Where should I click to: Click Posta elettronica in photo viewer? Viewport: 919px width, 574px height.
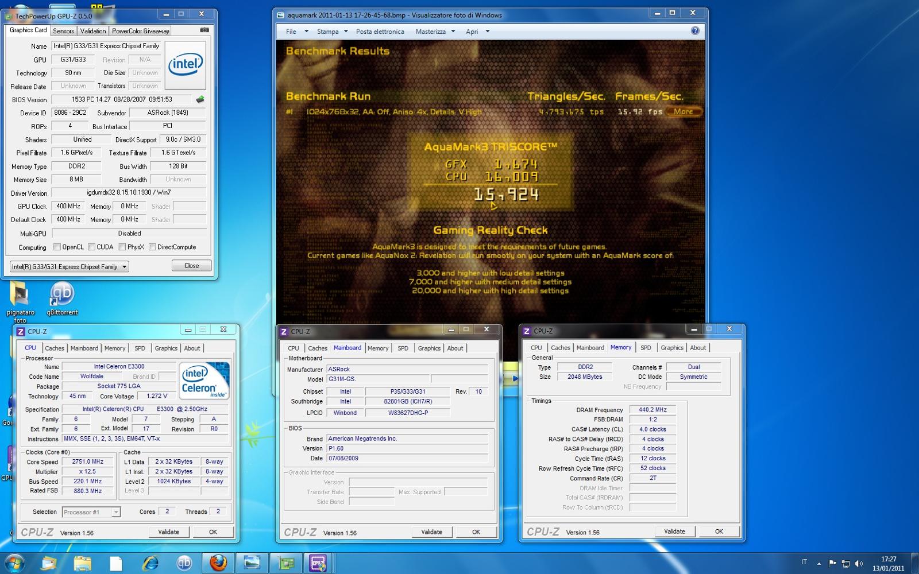coord(380,32)
